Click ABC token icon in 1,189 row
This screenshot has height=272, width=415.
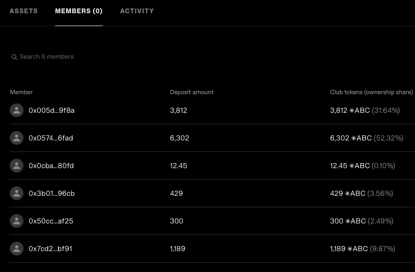pos(350,249)
